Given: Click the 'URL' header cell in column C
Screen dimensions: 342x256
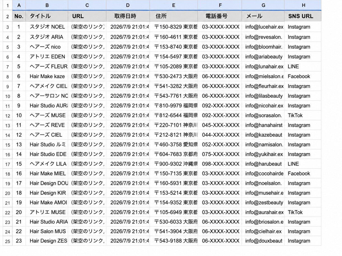Looking at the screenshot, I should pos(87,16).
